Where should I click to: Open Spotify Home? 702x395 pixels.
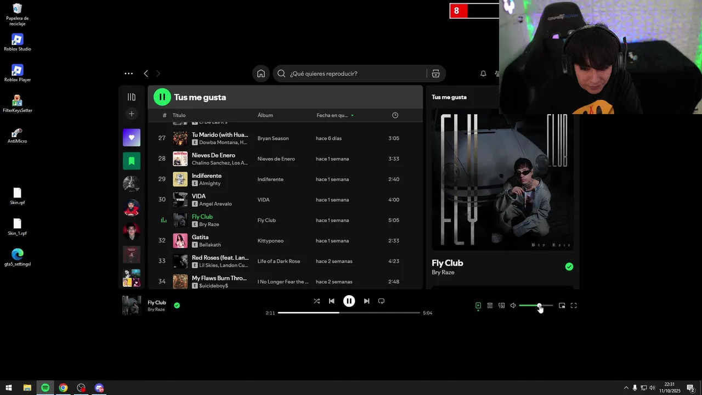pos(261,74)
